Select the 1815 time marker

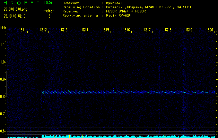pos(106,30)
